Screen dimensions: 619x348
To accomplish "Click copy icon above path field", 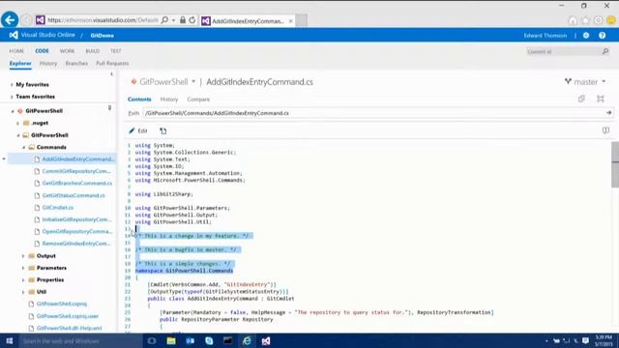I will (581, 99).
